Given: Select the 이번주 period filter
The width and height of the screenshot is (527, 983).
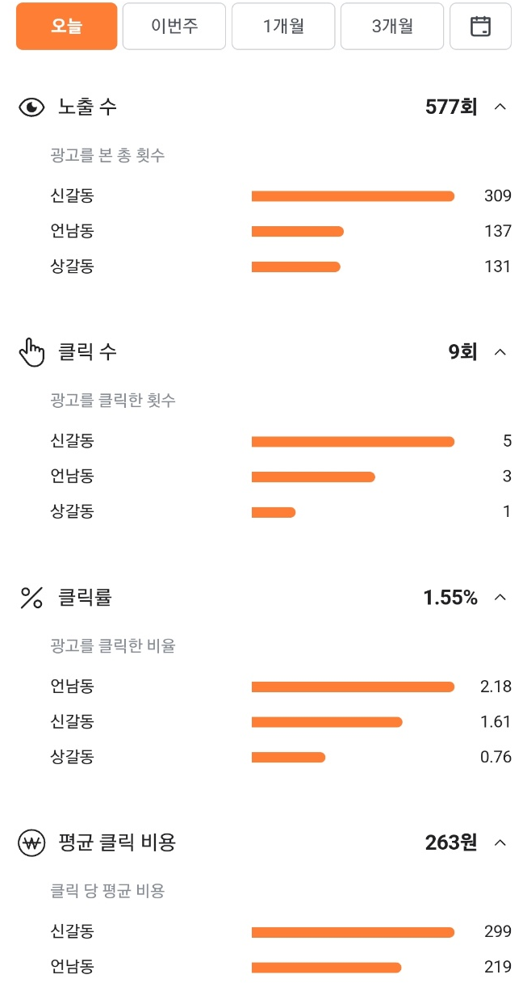Looking at the screenshot, I should (x=174, y=26).
